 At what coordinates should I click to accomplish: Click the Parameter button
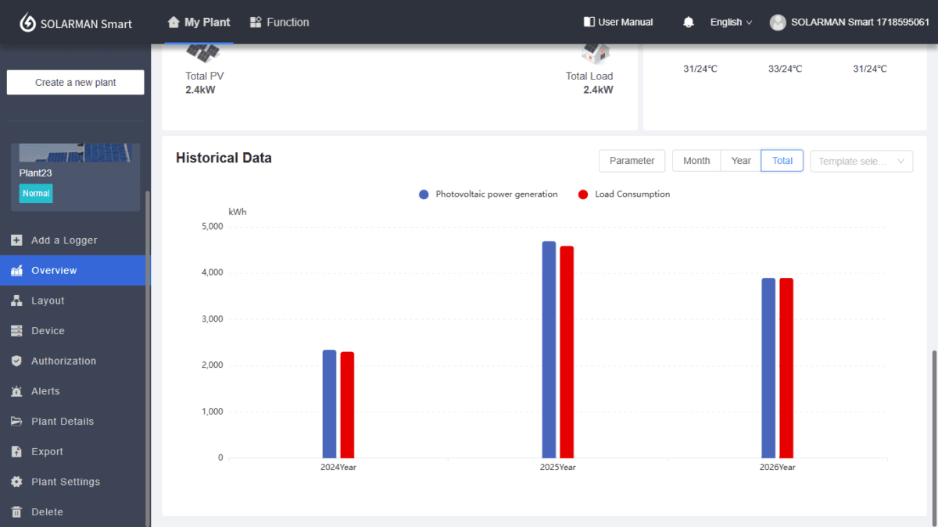632,161
